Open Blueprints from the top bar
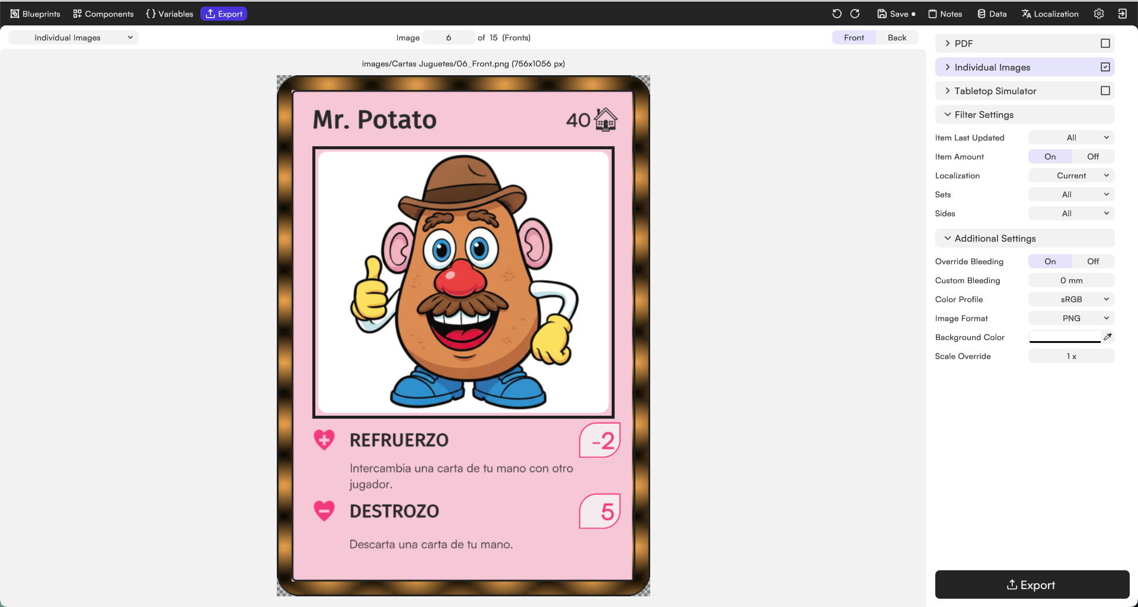This screenshot has width=1138, height=607. (x=36, y=14)
